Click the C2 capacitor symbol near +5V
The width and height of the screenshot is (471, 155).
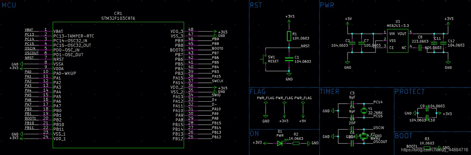pos(352,43)
